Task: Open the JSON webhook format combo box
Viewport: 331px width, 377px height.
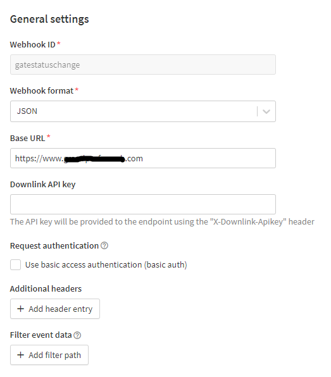Action: point(143,111)
